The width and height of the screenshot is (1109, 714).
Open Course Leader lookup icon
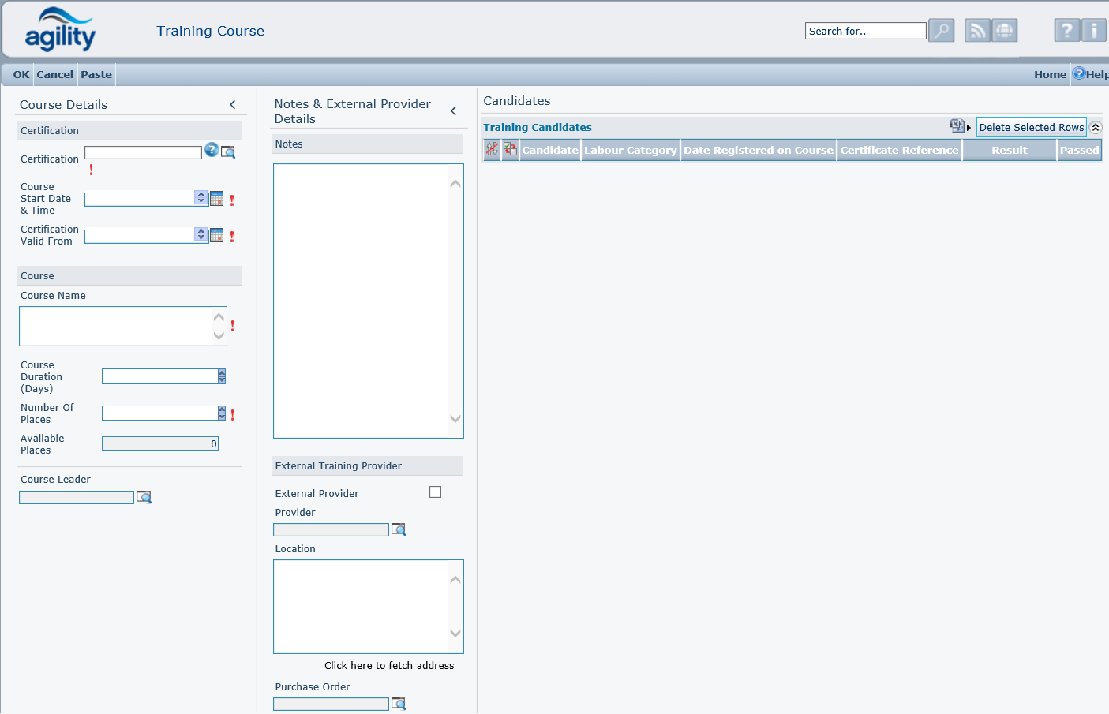(x=144, y=497)
